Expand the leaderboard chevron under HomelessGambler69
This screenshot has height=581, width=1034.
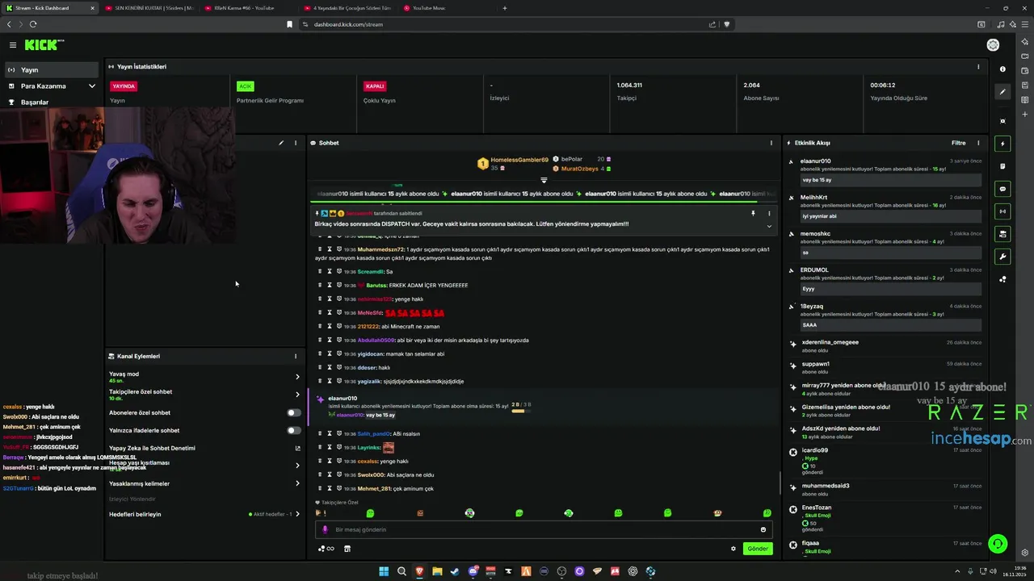click(x=544, y=180)
